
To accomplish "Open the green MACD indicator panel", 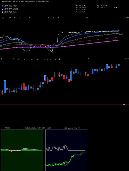I will (x=22, y=150).
